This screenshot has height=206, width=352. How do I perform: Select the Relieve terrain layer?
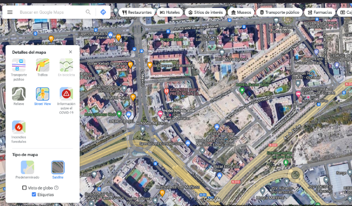19,94
